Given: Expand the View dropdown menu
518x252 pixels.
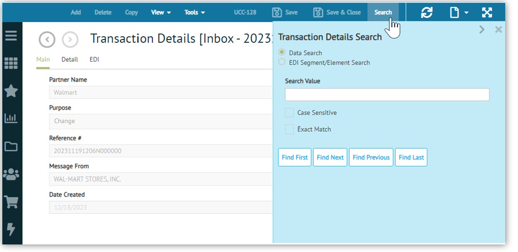Looking at the screenshot, I should pyautogui.click(x=161, y=12).
